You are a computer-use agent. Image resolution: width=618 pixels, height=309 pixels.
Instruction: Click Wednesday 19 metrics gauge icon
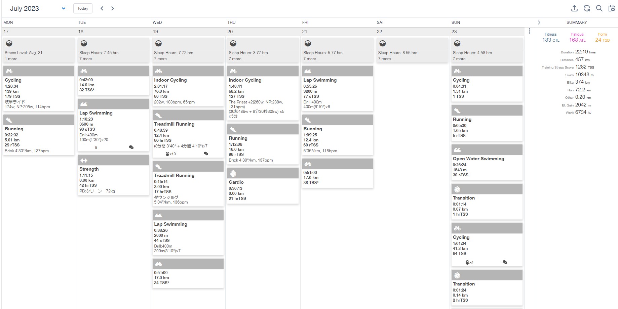click(x=159, y=43)
